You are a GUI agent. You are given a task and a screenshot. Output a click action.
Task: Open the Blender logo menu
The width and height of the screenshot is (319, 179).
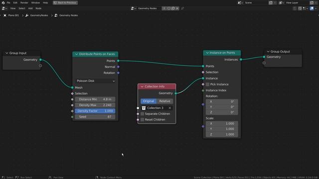3,2
